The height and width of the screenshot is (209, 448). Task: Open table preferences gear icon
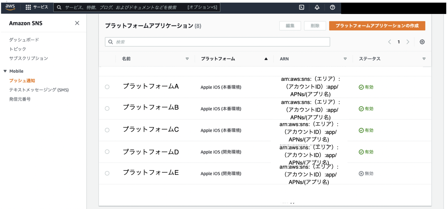pos(422,42)
